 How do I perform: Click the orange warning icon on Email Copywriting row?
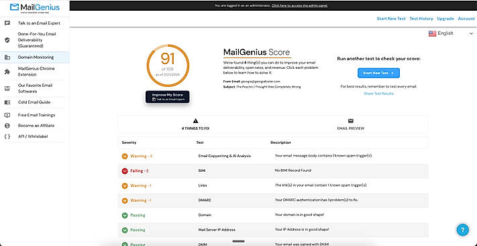[x=125, y=156]
